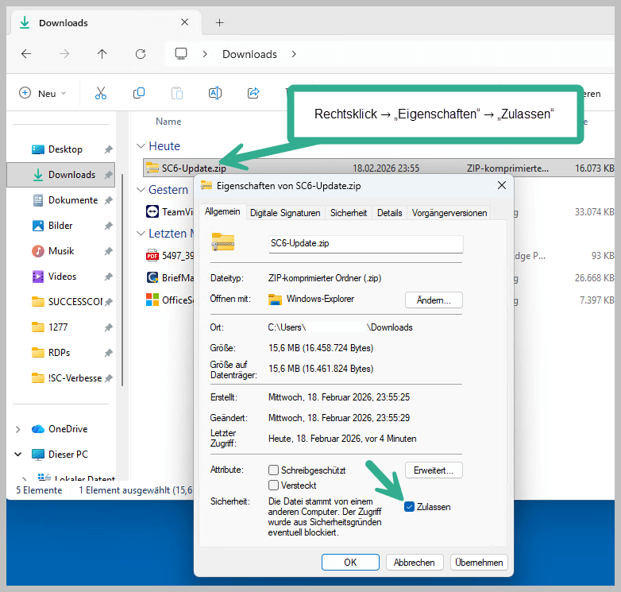The width and height of the screenshot is (621, 592).
Task: Click the Share icon in toolbar
Action: [253, 93]
